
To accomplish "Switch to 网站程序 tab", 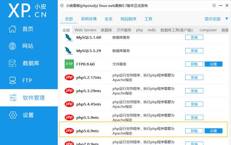I will click(128, 19).
